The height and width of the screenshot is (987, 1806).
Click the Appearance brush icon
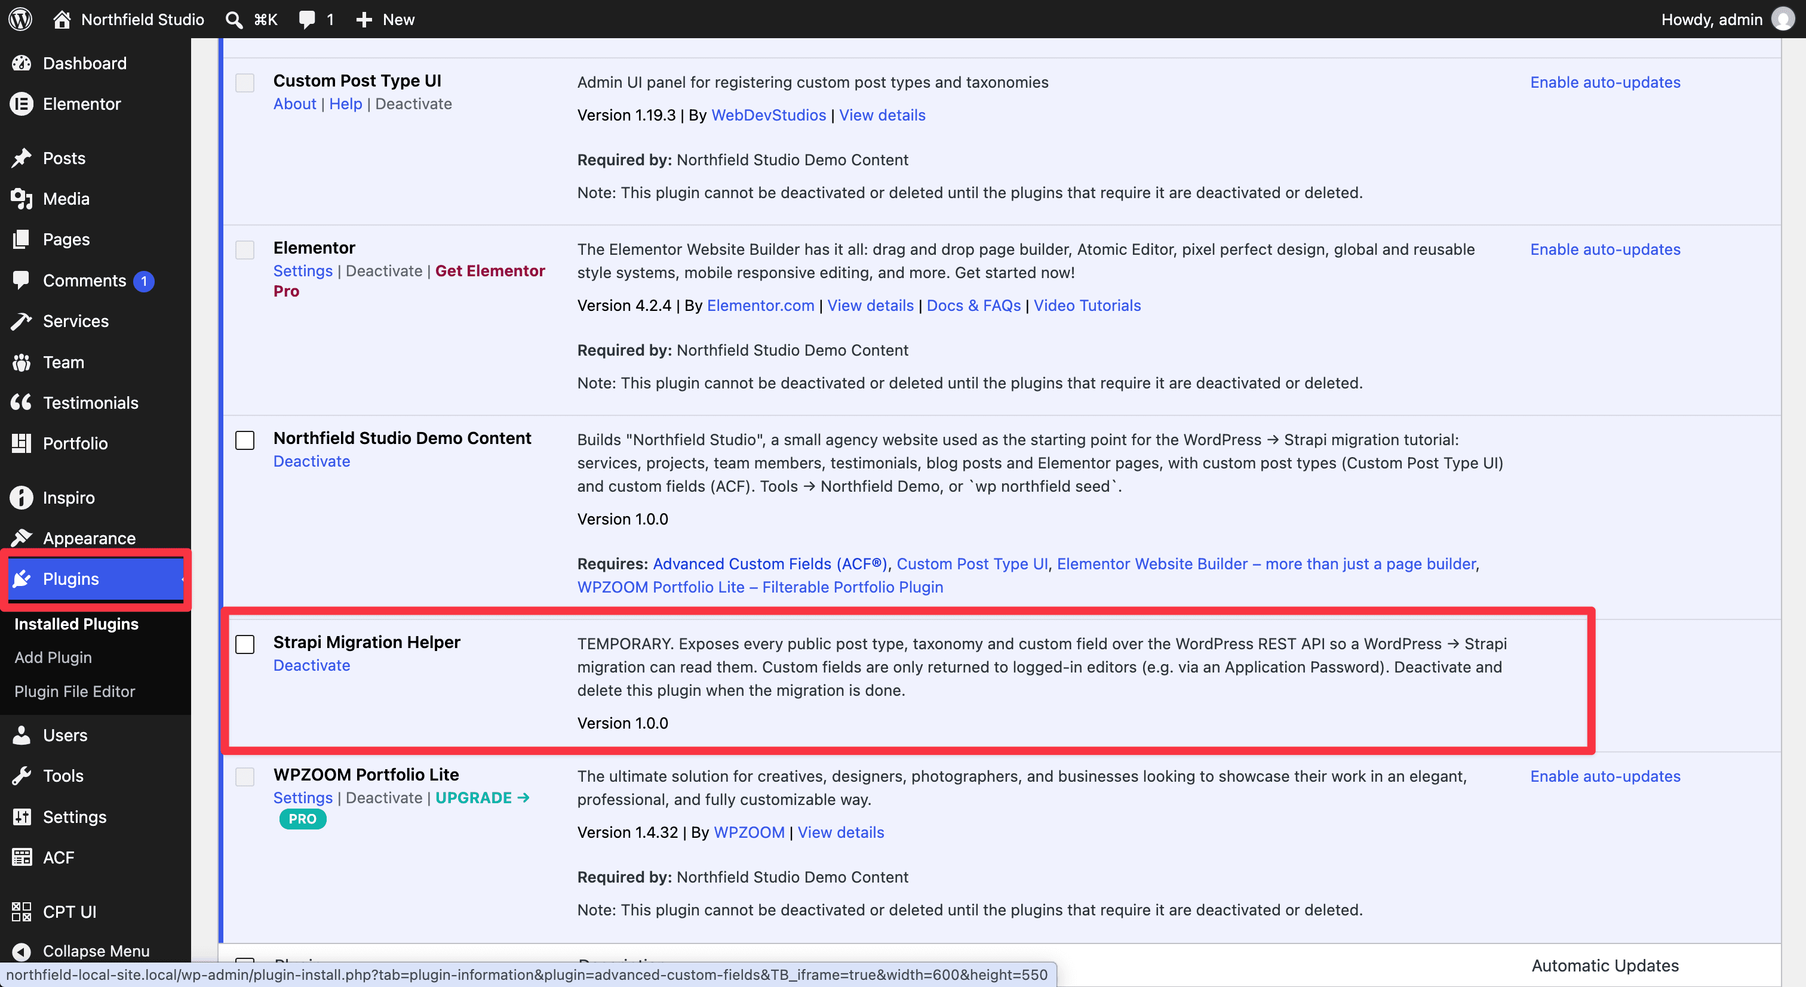click(21, 538)
